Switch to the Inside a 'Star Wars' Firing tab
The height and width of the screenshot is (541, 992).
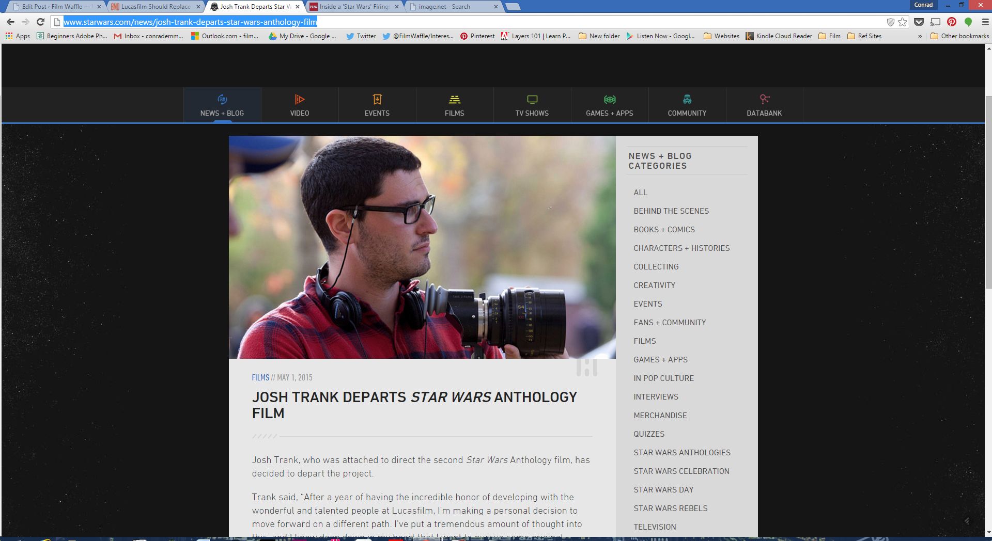354,7
